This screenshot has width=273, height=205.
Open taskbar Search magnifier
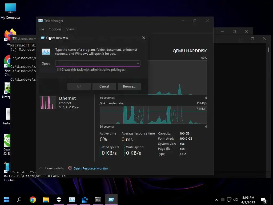[19, 200]
